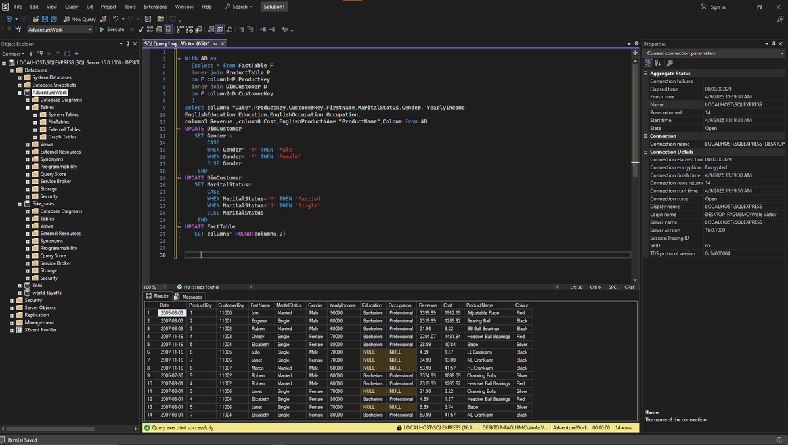788x445 pixels.
Task: Open the AdventureWork database dropdown
Action: coord(90,30)
